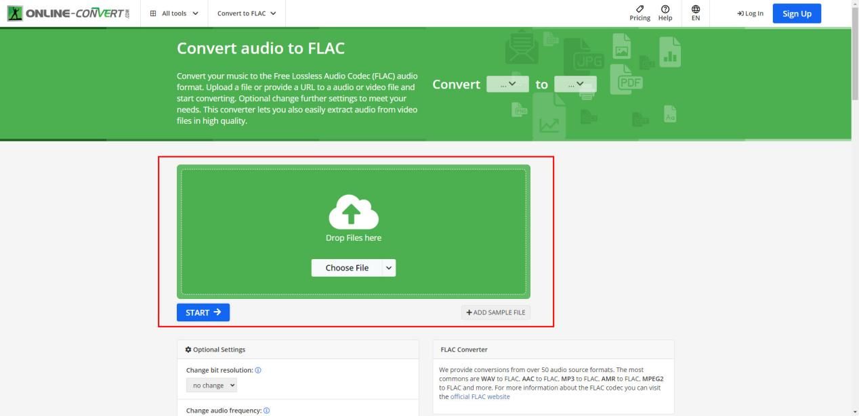
Task: Click the 'Change bit resolution:' label
Action: tap(219, 370)
